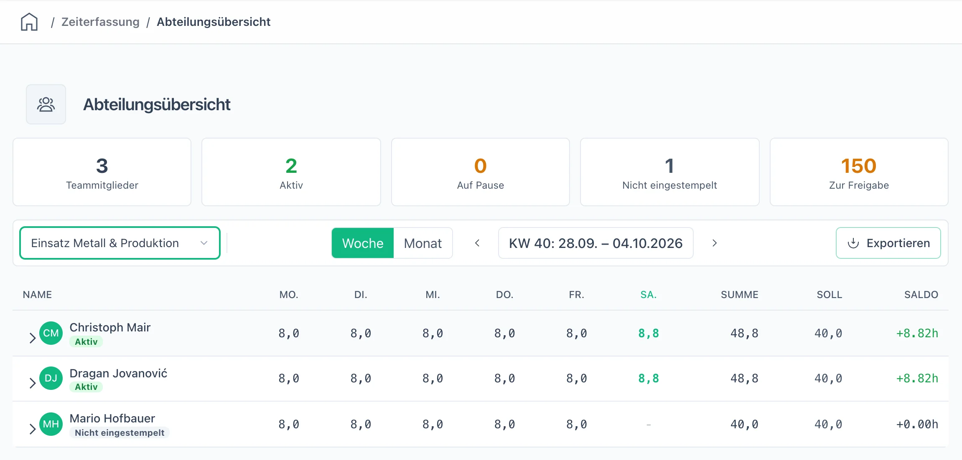Click the NAME column header
The height and width of the screenshot is (460, 962).
[38, 295]
